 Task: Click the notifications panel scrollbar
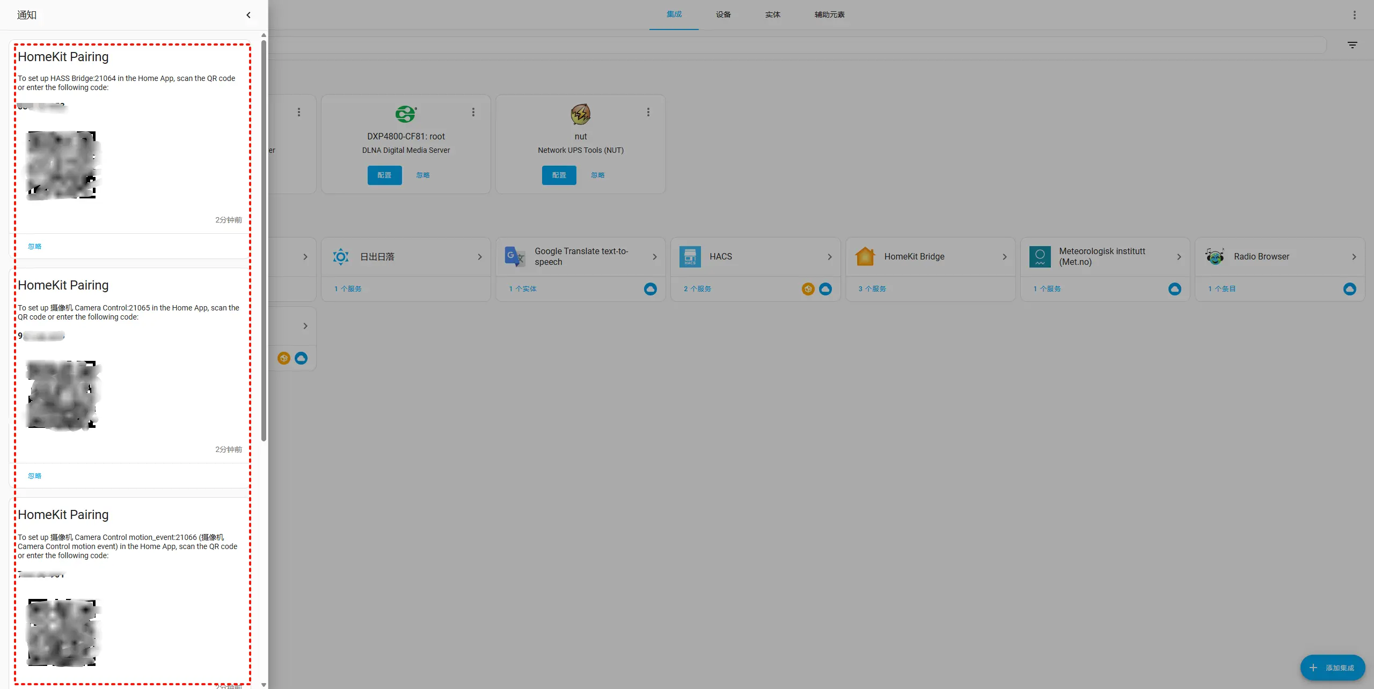264,241
